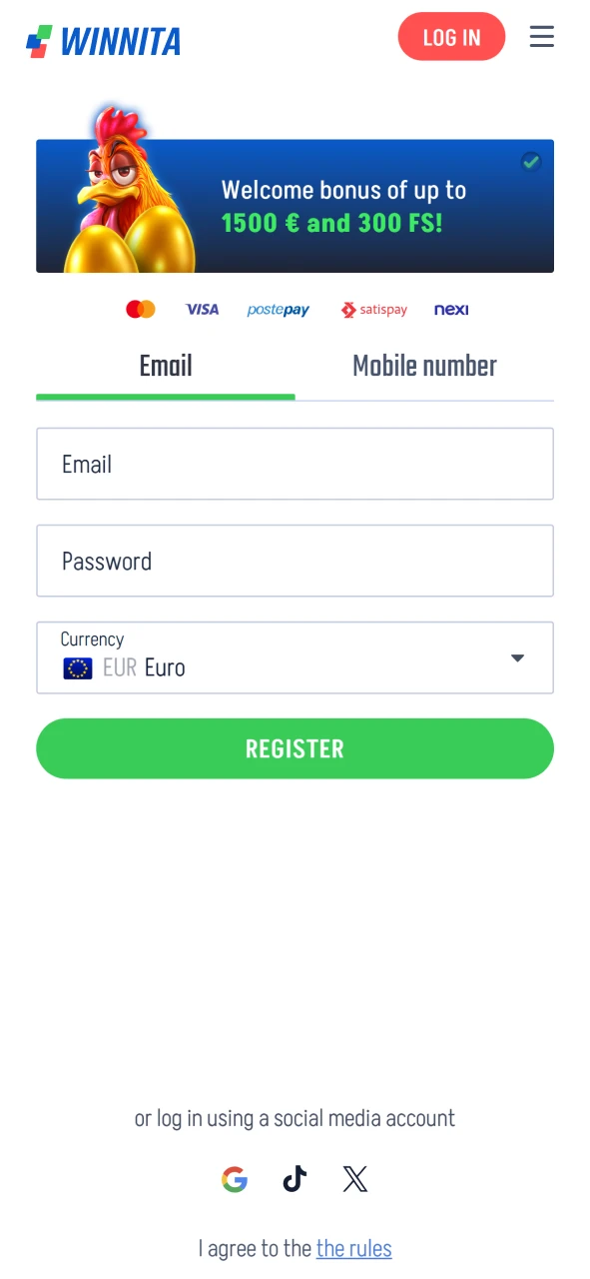Switch to the Mobile number tab
This screenshot has width=590, height=1279.
pyautogui.click(x=423, y=366)
